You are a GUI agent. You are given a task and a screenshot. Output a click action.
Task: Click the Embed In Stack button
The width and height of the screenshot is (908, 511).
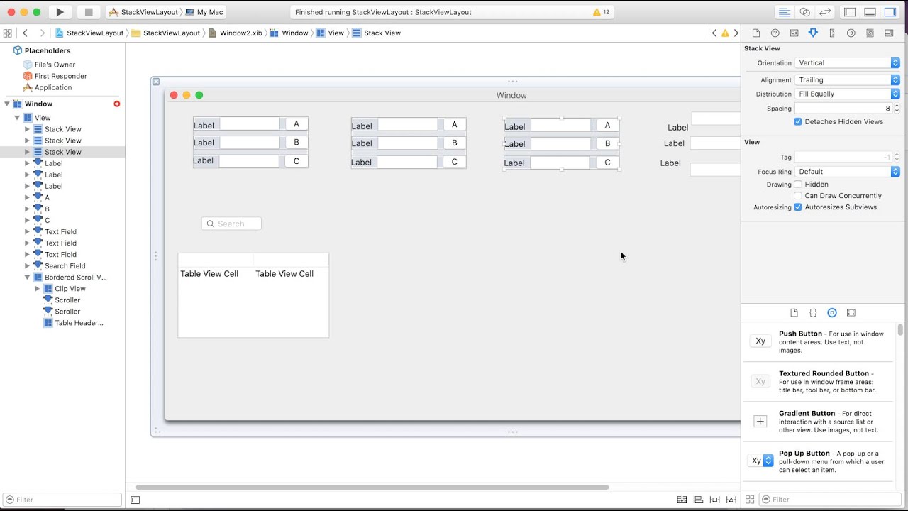[682, 500]
